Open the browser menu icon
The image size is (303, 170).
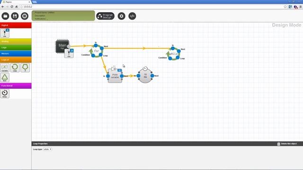pyautogui.click(x=301, y=7)
